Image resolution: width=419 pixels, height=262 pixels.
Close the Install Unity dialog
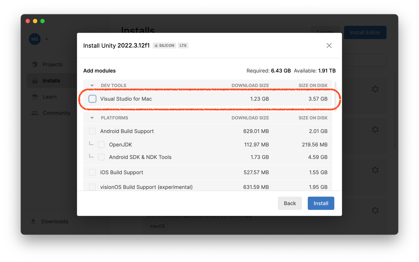coord(329,45)
